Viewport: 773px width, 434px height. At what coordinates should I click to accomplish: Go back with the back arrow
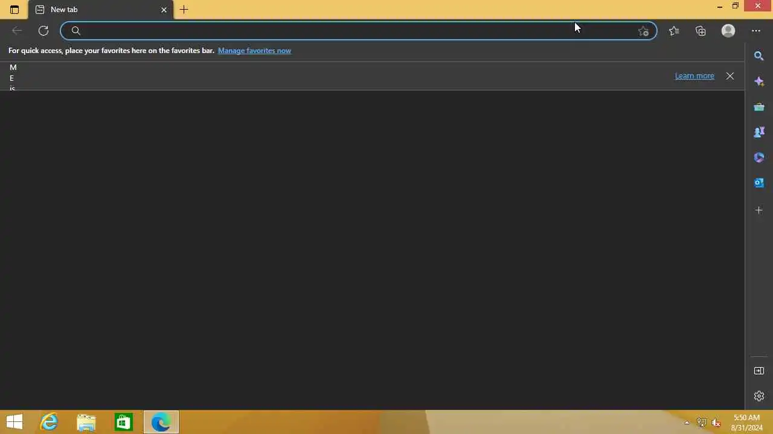pos(17,31)
